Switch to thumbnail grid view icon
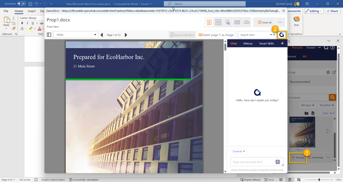 pos(218,22)
